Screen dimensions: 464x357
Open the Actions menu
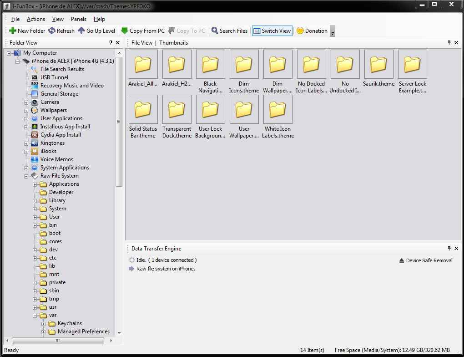click(36, 19)
